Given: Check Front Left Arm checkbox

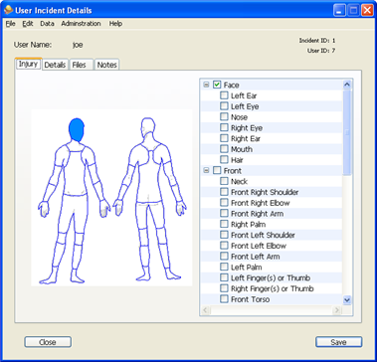Looking at the screenshot, I should (224, 257).
